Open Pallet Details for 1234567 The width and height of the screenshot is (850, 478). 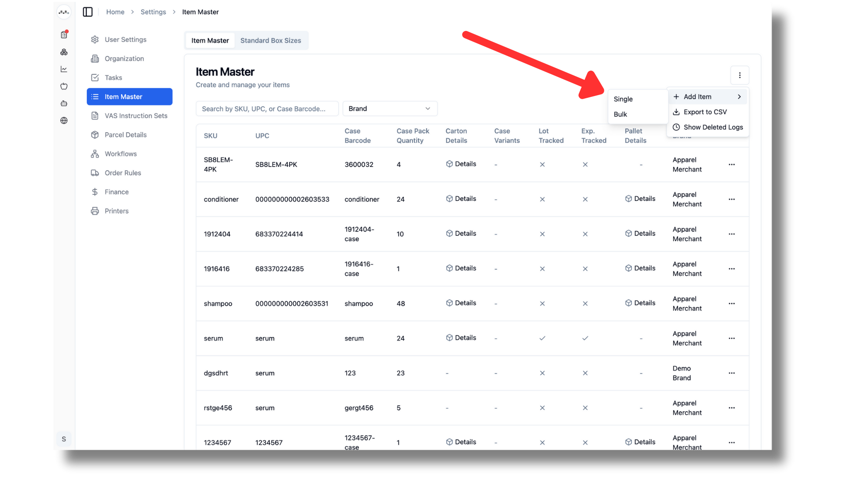point(640,442)
